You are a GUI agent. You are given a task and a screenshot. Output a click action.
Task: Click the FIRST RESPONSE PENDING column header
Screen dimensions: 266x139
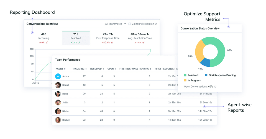(134, 69)
